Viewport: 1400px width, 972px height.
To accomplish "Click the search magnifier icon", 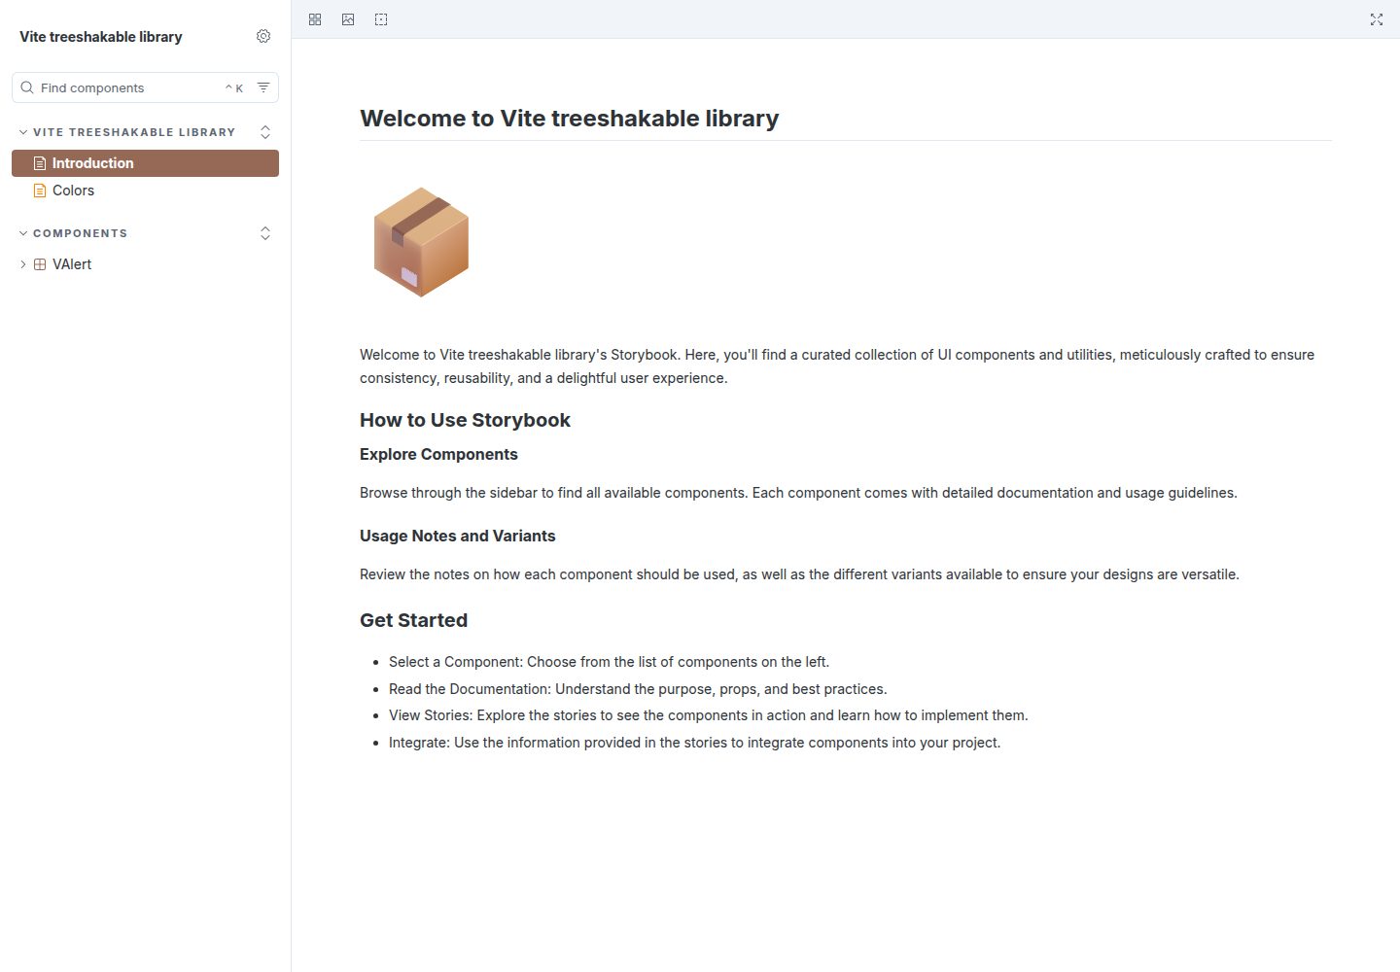I will tap(27, 87).
